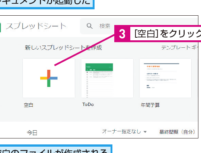This screenshot has height=153, width=201.
Task: Click the magnifying glass search icon
Action: click(89, 26)
